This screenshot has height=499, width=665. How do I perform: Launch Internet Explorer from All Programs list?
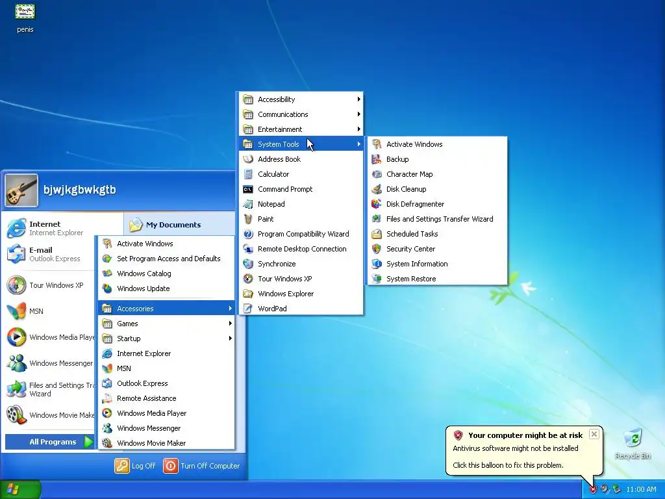coord(166,353)
